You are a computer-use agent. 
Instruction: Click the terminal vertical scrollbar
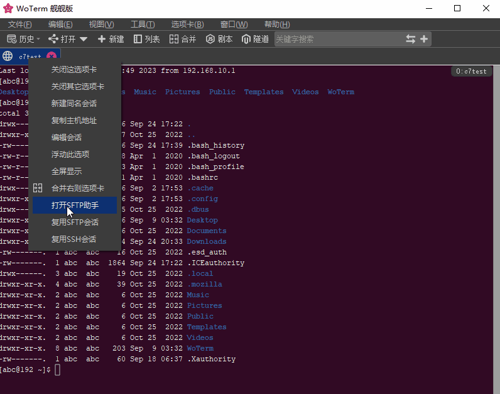pos(496,230)
